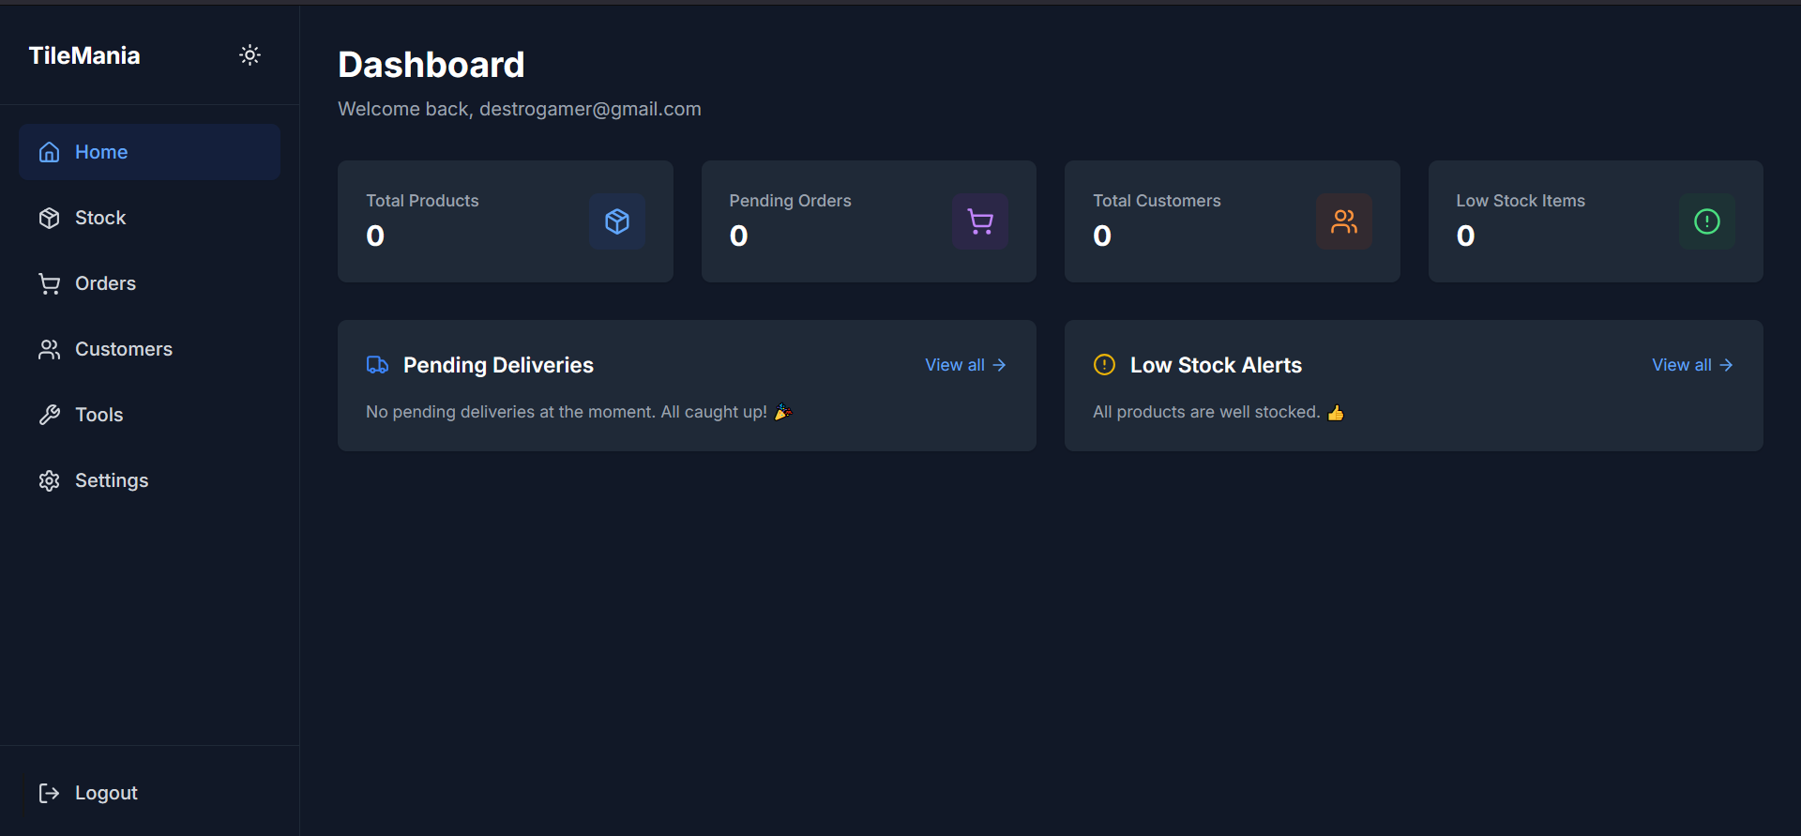View all pending deliveries
The image size is (1801, 836).
(x=964, y=365)
